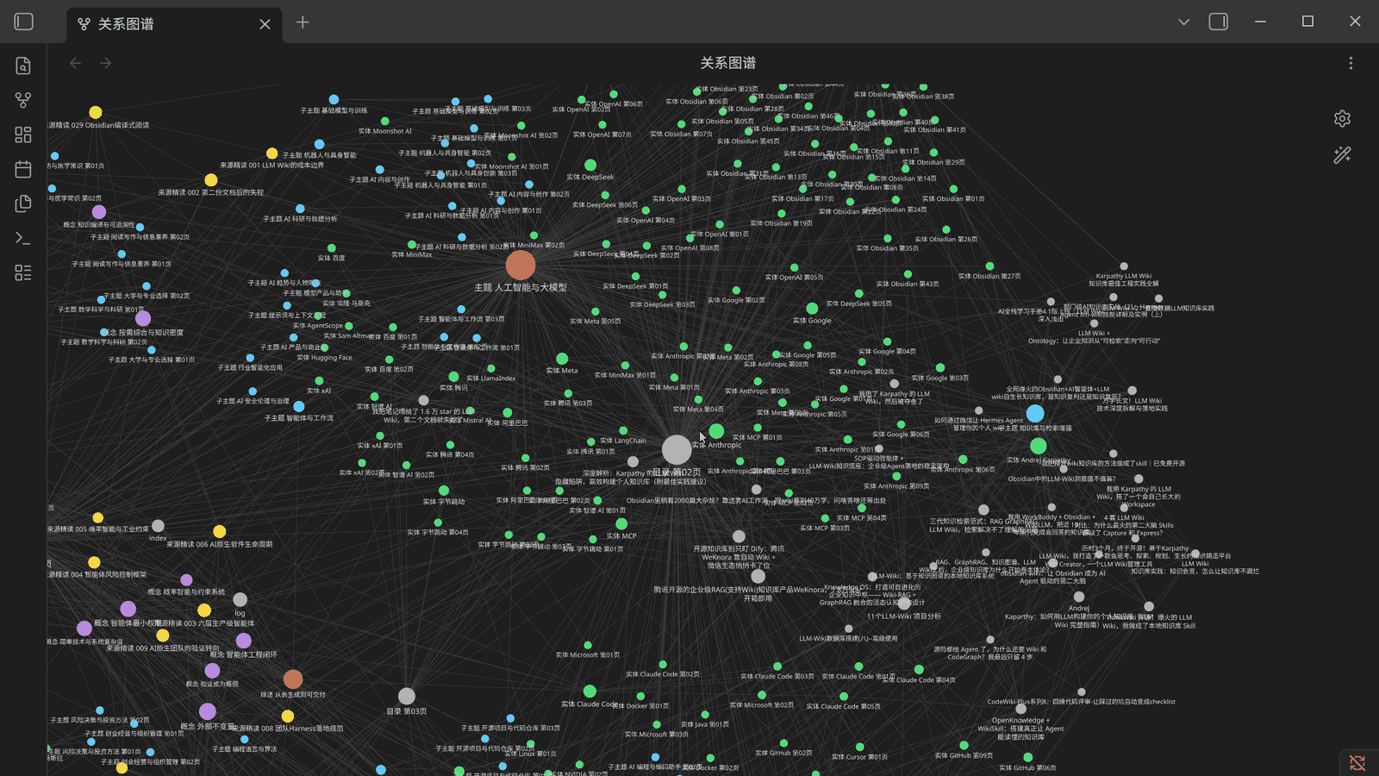Select the green 实体 Moonshot AI node
The width and height of the screenshot is (1379, 776).
pyautogui.click(x=384, y=121)
